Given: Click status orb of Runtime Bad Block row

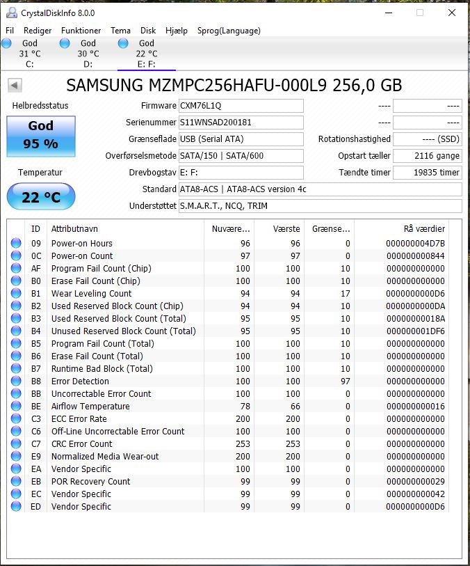Looking at the screenshot, I should pyautogui.click(x=16, y=368).
